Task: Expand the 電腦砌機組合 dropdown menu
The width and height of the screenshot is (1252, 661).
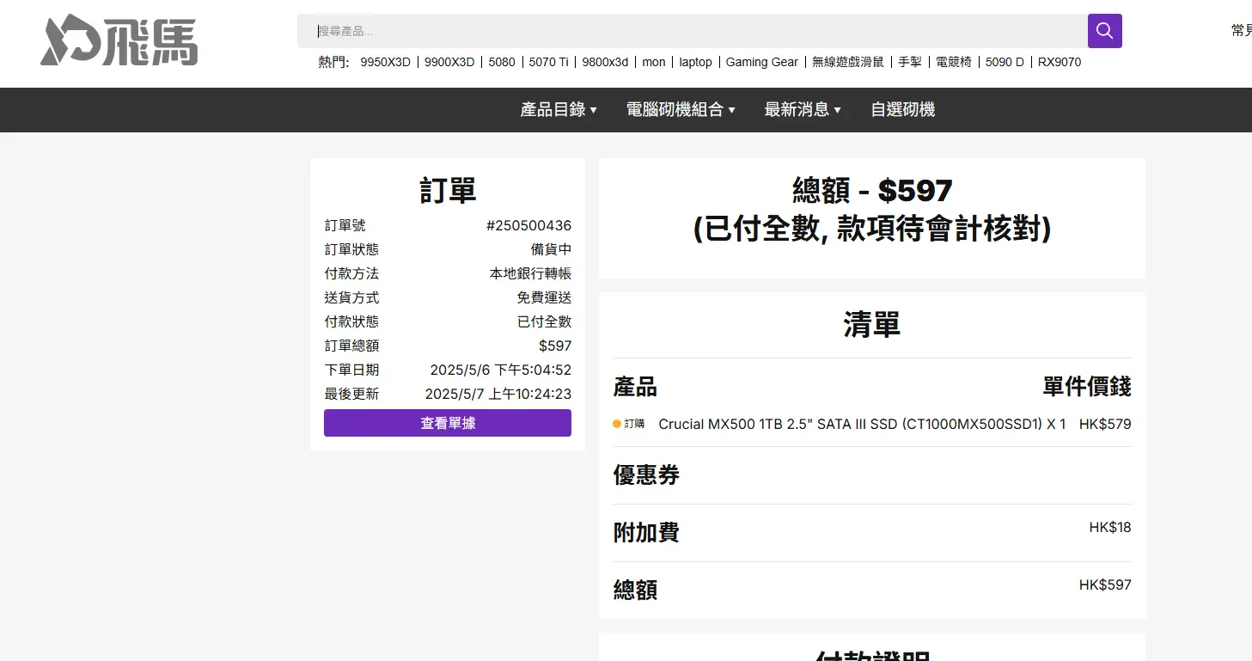Action: click(x=681, y=110)
